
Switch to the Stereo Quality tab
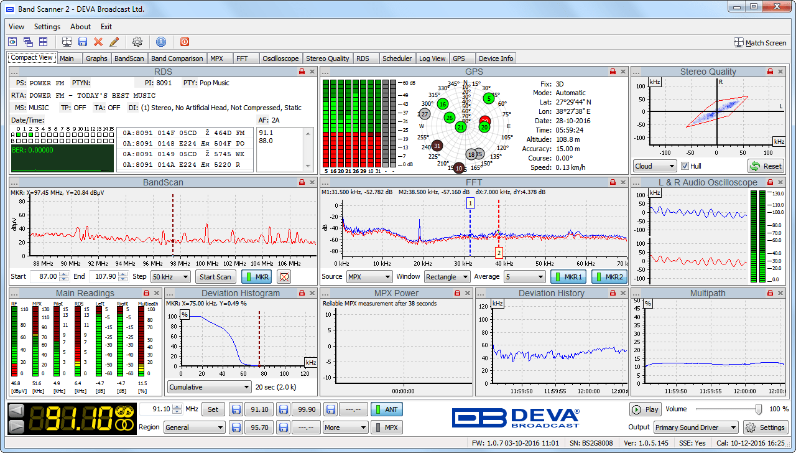pos(328,58)
